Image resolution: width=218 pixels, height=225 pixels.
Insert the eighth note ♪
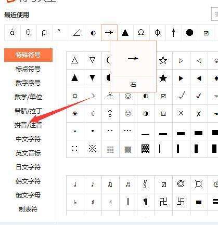pyautogui.click(x=93, y=184)
